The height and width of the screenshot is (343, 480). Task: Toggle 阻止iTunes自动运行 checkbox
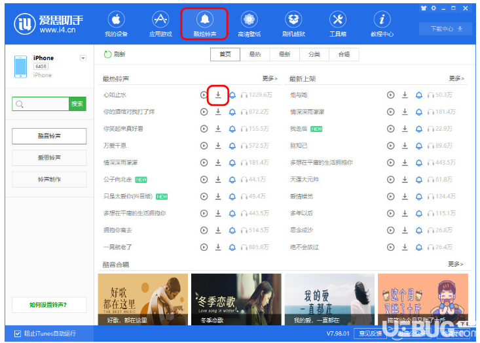[18, 334]
